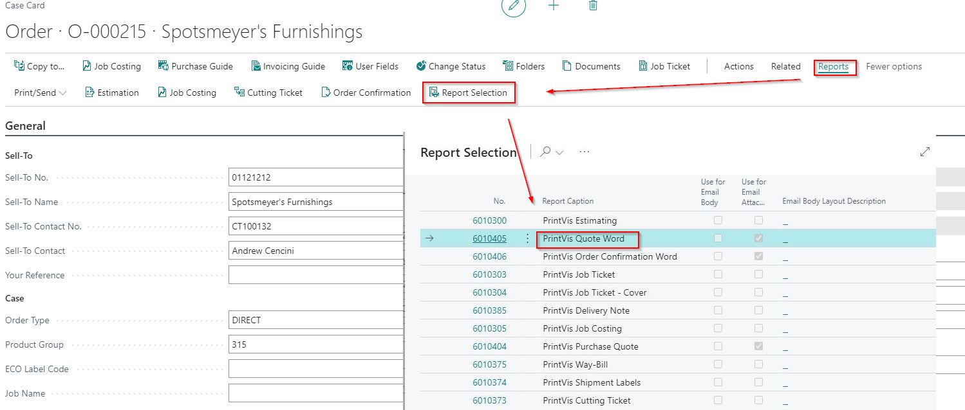Open Documents action
Screen dimensions: 965x410
591,66
